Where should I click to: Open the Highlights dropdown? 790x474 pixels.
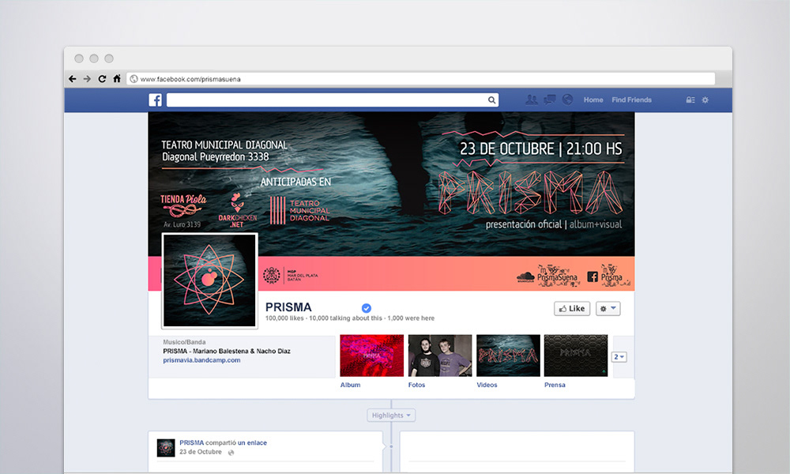[x=391, y=415]
